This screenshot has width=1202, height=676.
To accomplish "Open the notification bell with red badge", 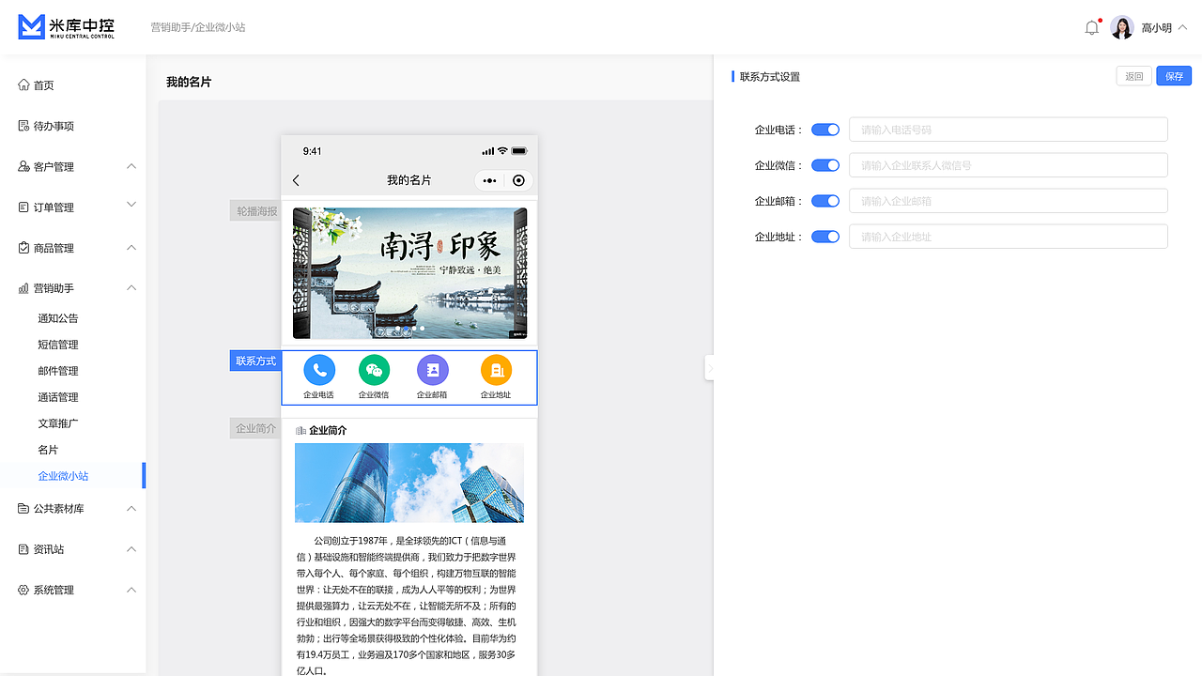I will pyautogui.click(x=1091, y=27).
